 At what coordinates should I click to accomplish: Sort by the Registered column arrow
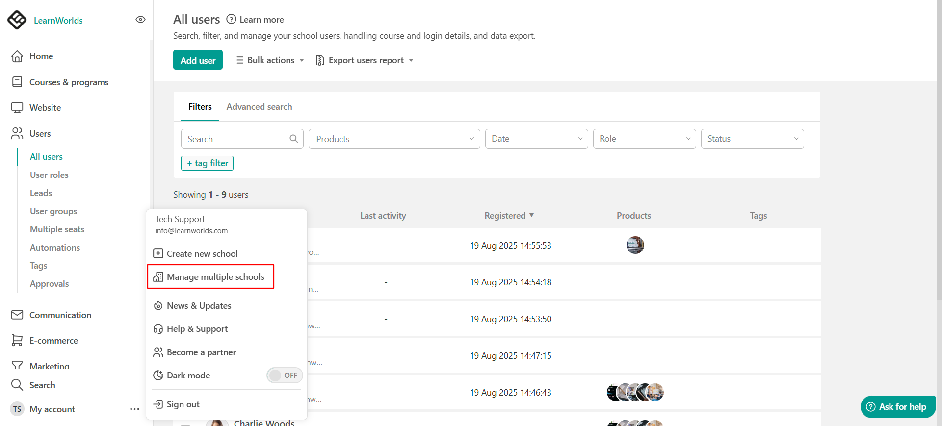click(531, 215)
